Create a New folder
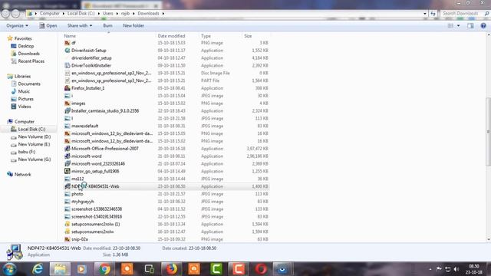Image resolution: width=491 pixels, height=276 pixels. pos(133,25)
